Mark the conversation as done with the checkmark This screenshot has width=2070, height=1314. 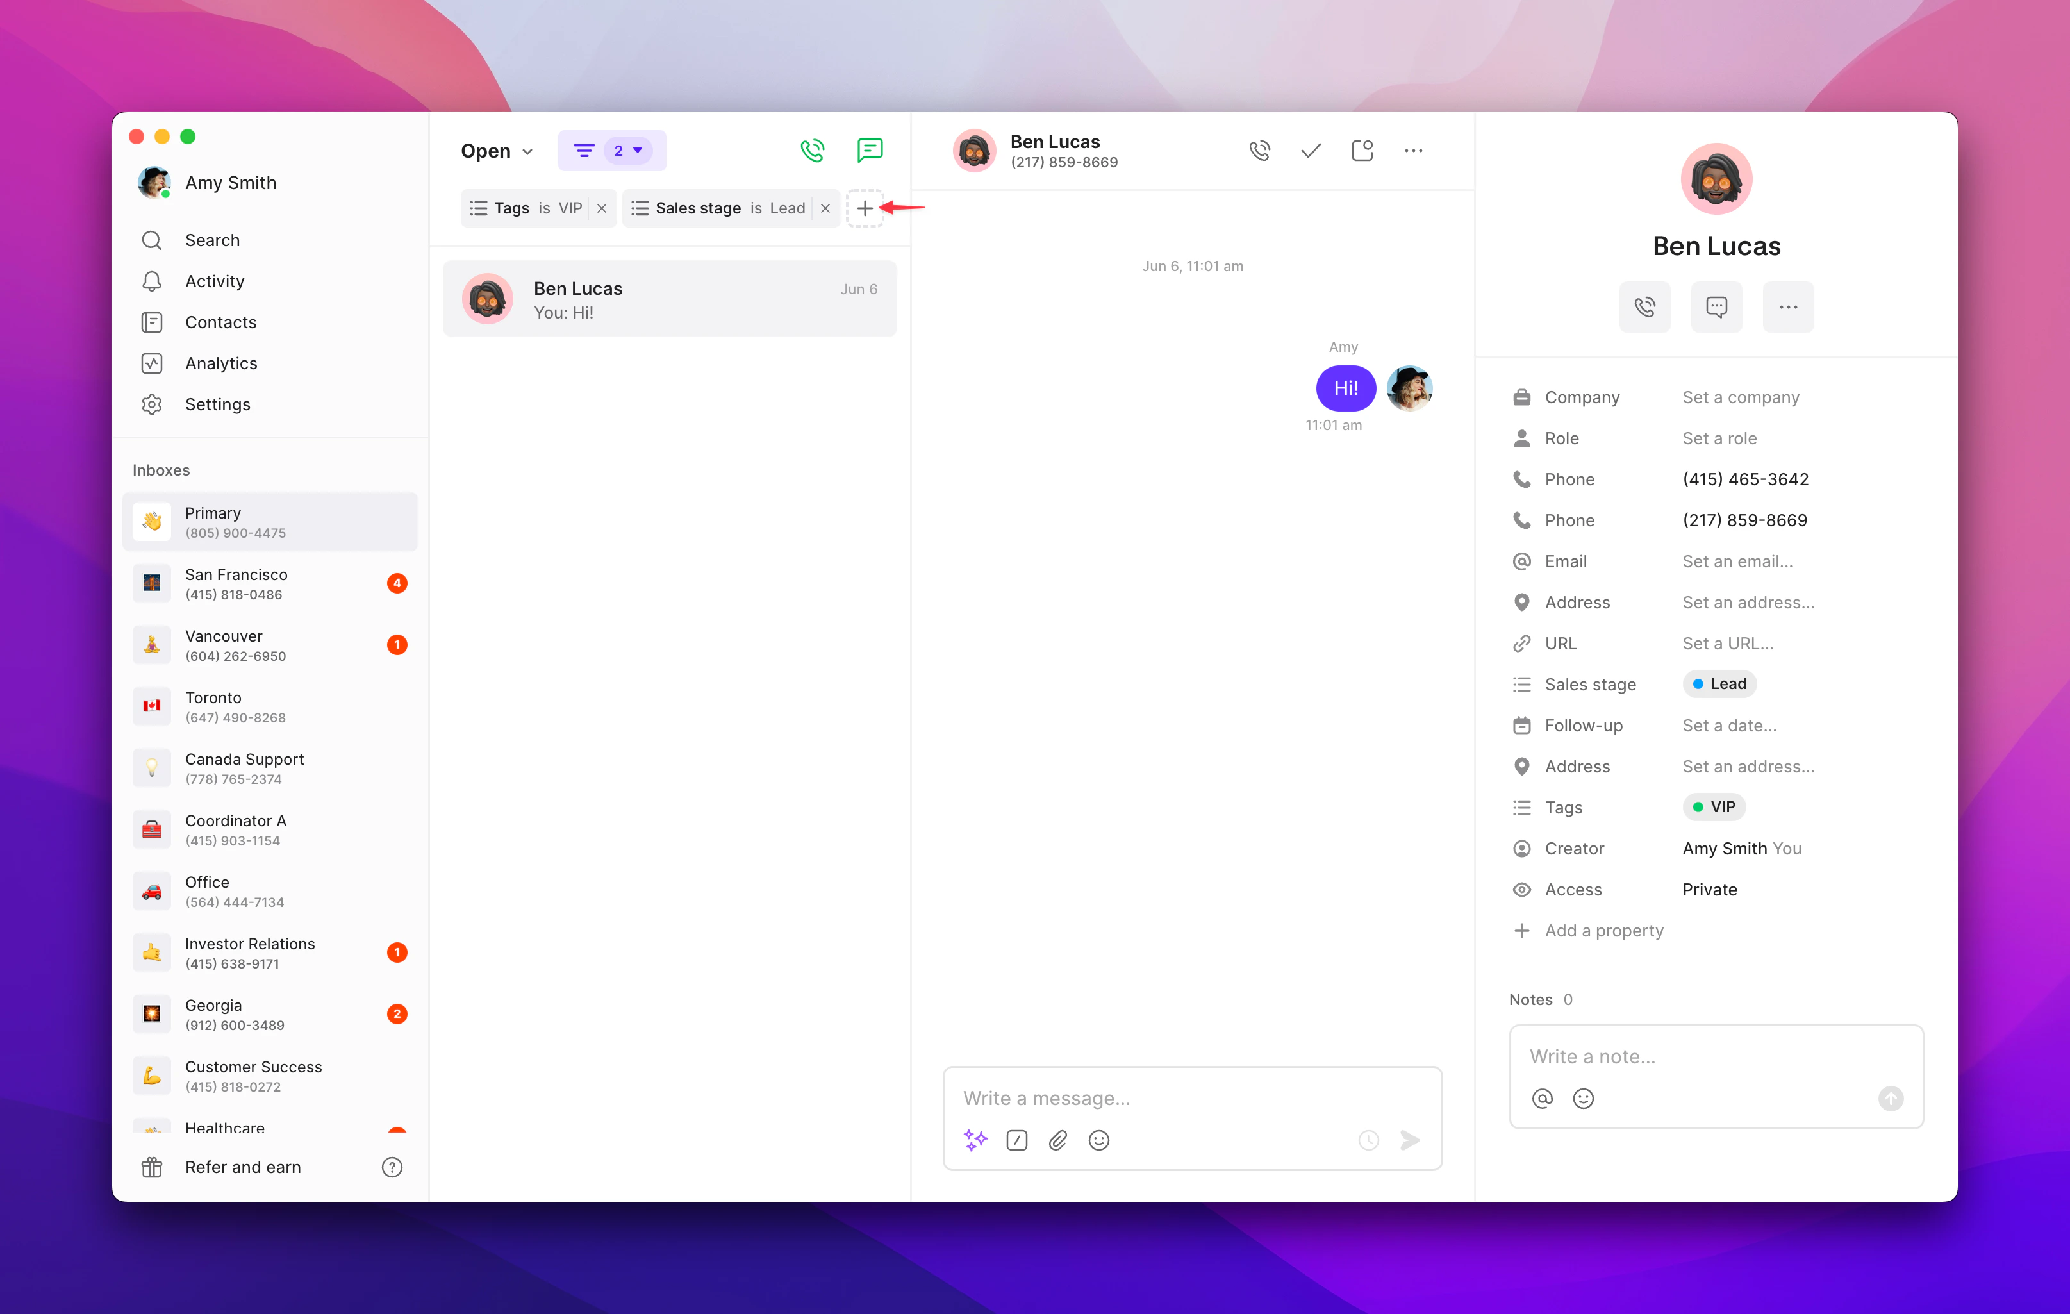point(1309,149)
